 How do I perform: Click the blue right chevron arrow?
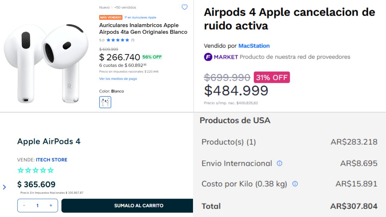4,187
